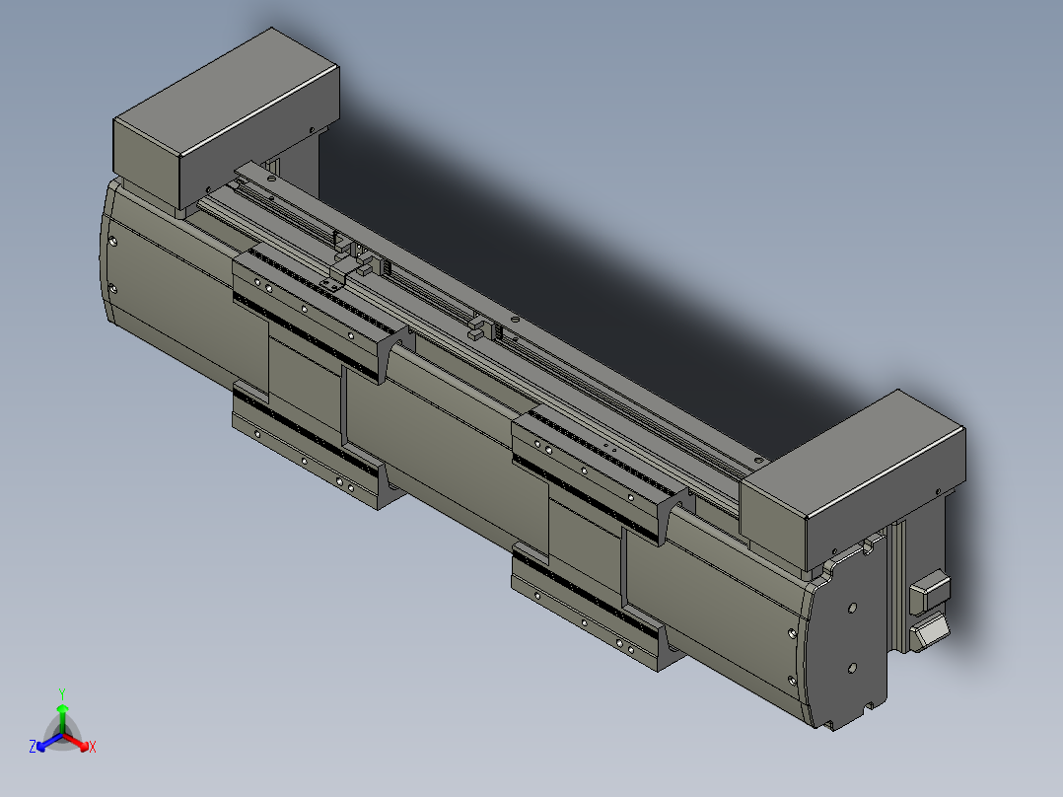1063x797 pixels.
Task: Click the blue Z axis arrow on triad
Action: pyautogui.click(x=47, y=744)
